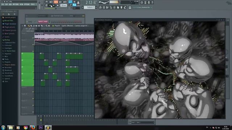
Task: Open After Effects from the taskbar
Action: coord(41,127)
